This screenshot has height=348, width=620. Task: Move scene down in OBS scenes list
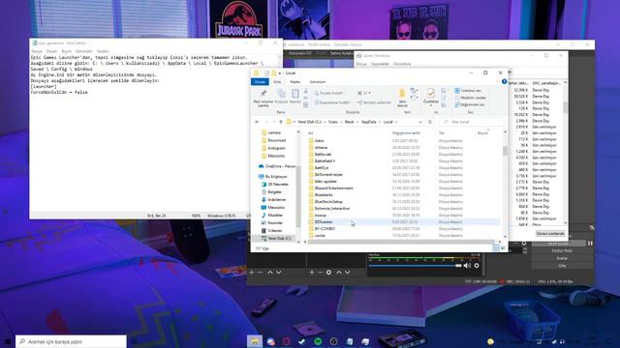tap(279, 273)
